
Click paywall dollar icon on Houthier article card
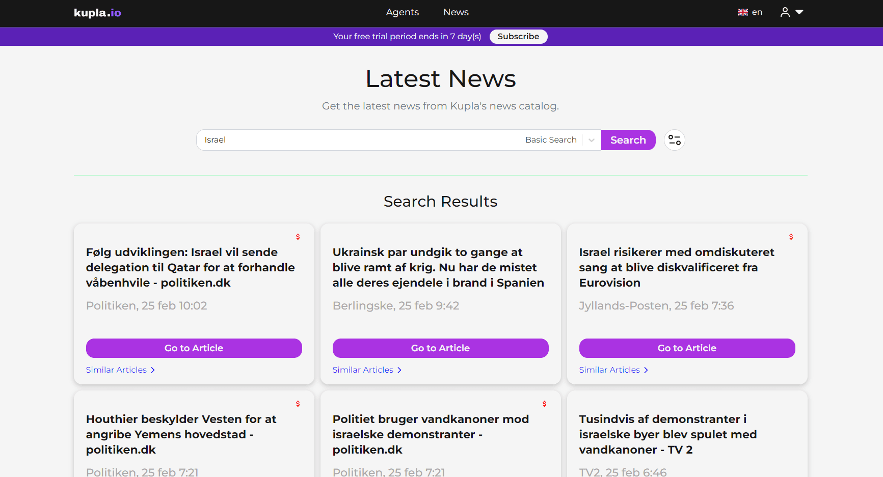coord(298,404)
